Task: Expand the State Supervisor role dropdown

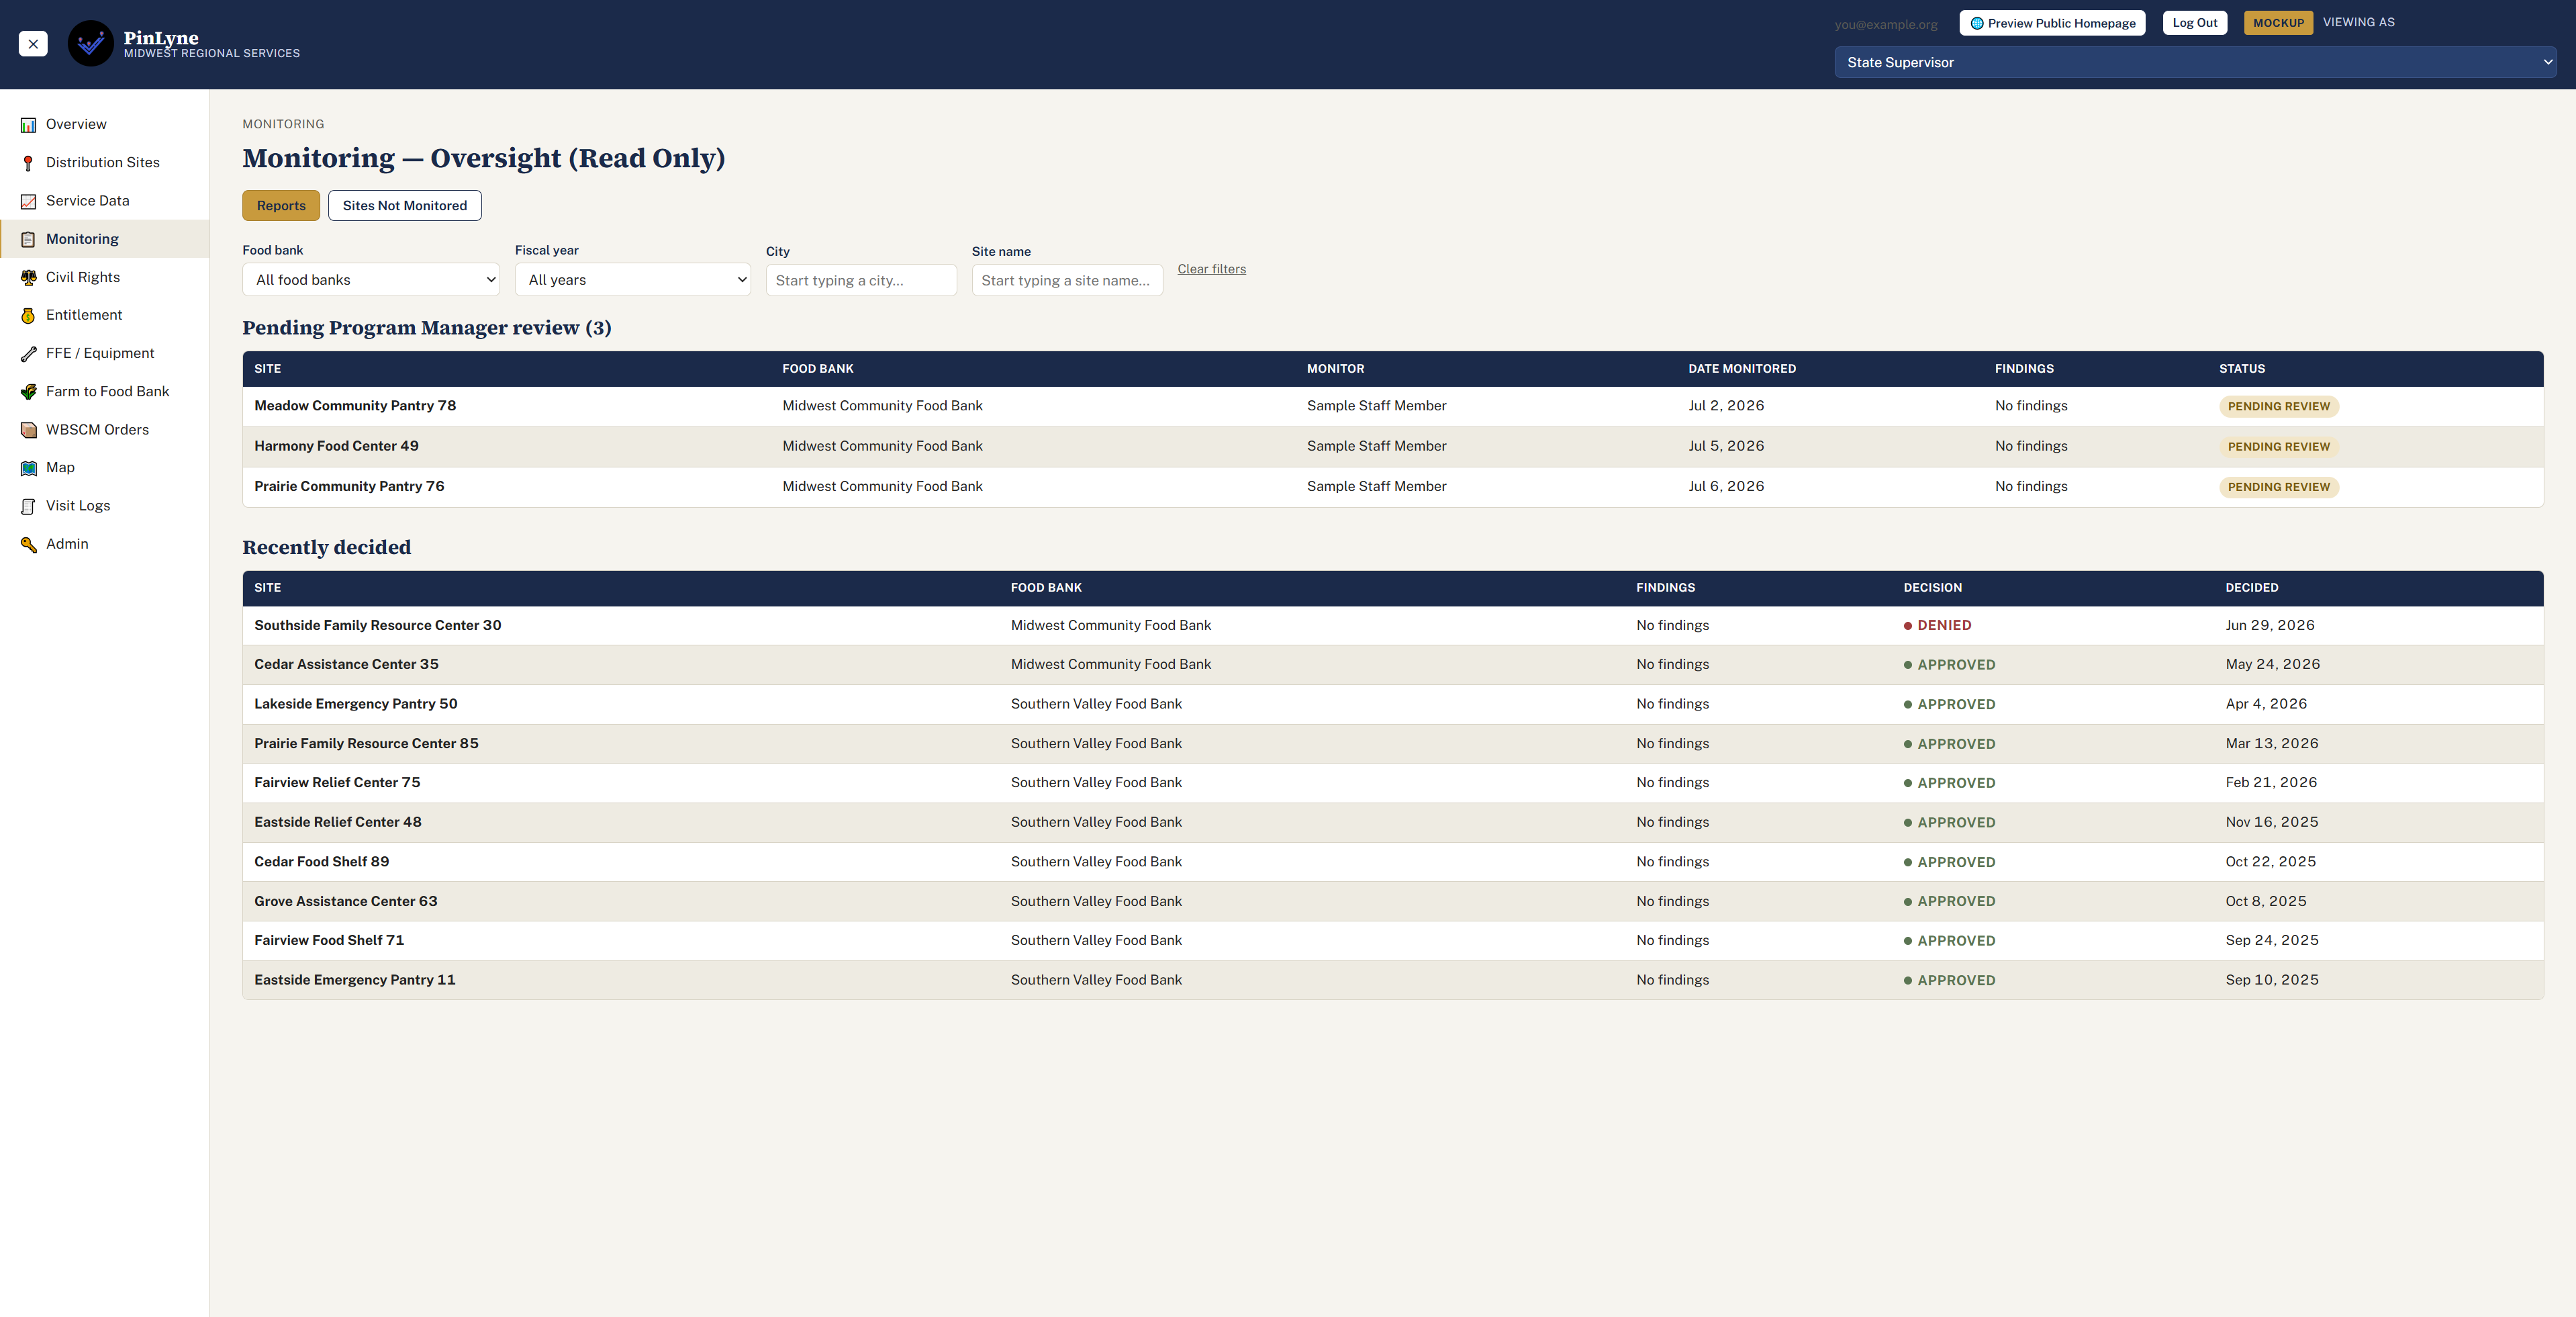Action: (x=2195, y=62)
